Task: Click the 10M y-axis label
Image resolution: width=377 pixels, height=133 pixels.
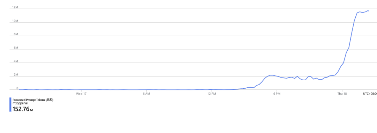Action: pyautogui.click(x=15, y=21)
